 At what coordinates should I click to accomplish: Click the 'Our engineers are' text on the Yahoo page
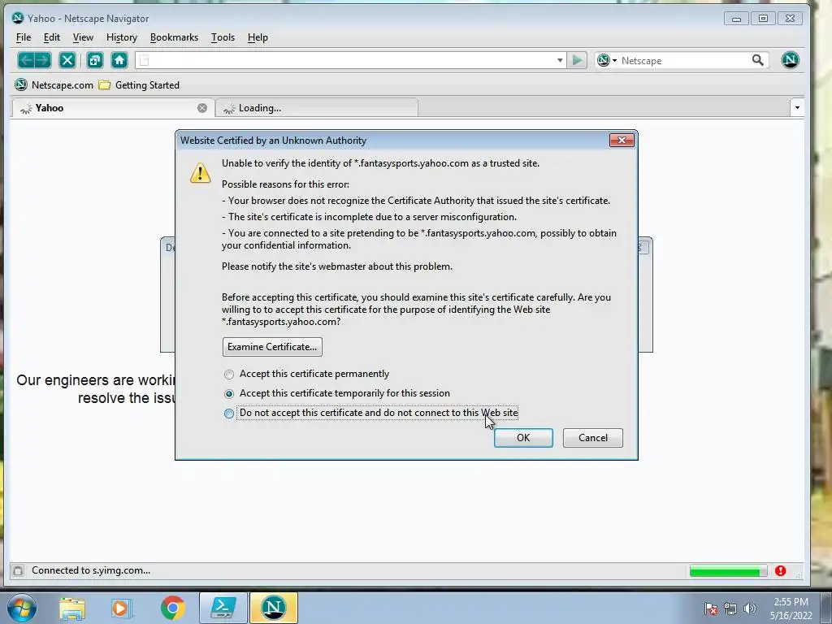[96, 380]
